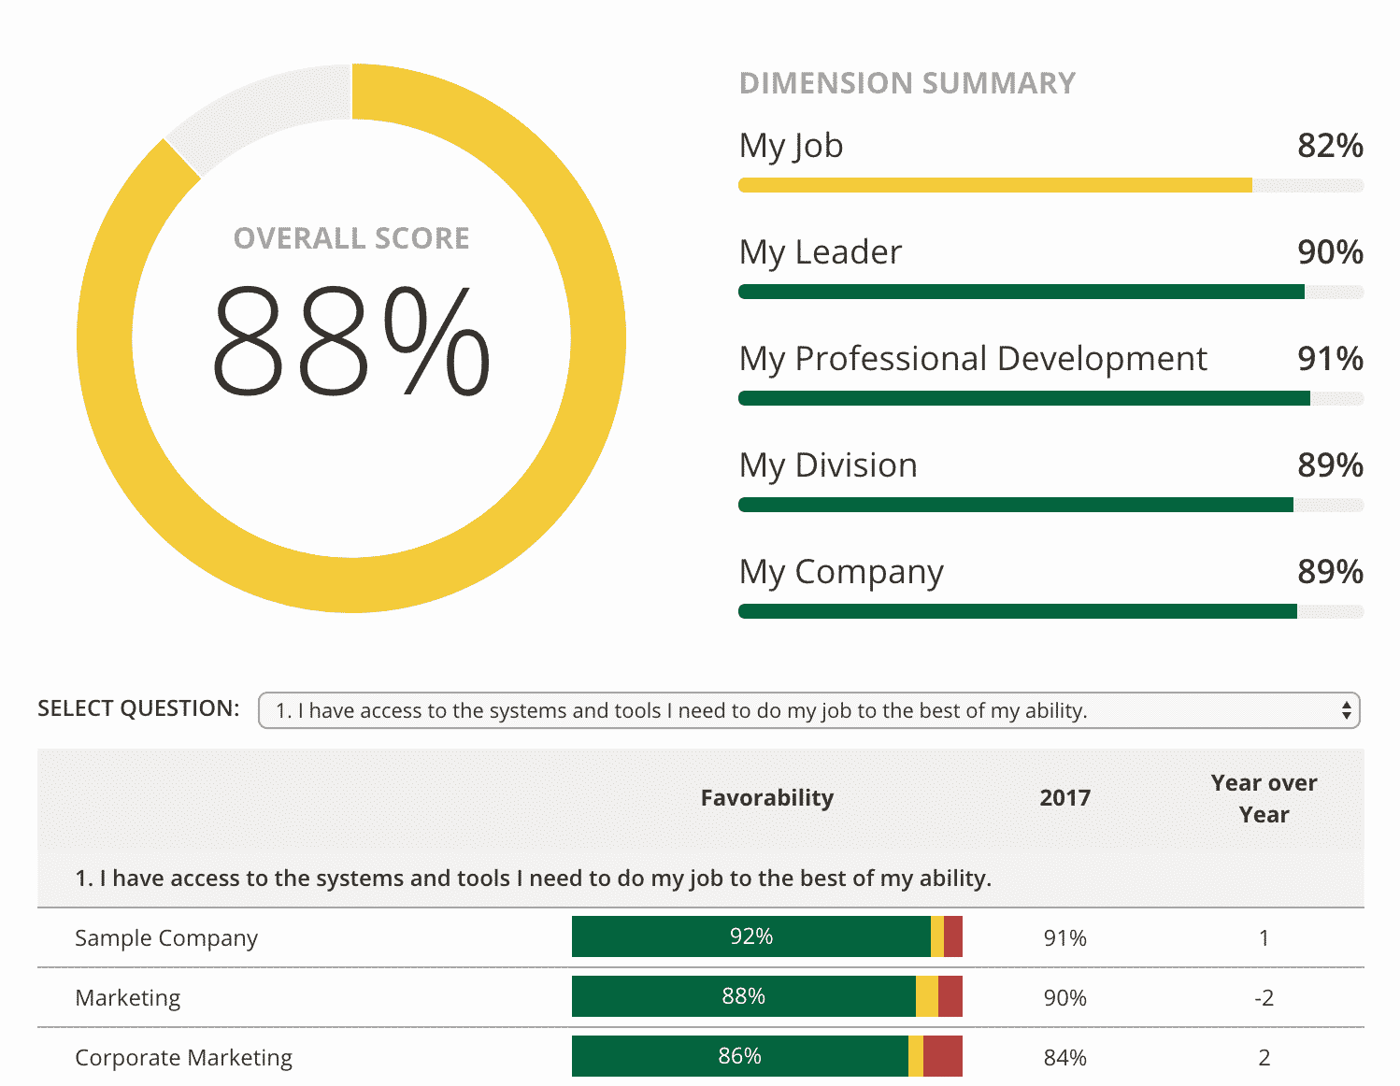This screenshot has height=1086, width=1400.
Task: Click the My Job progress bar
Action: pos(1050,185)
